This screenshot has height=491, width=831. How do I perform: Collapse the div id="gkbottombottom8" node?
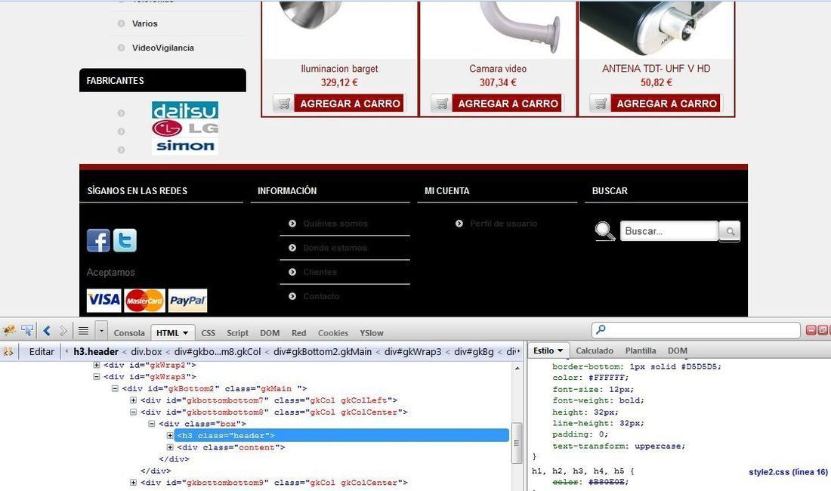click(133, 412)
